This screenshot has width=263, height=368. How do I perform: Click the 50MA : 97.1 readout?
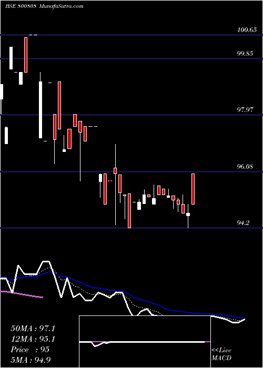tap(33, 329)
